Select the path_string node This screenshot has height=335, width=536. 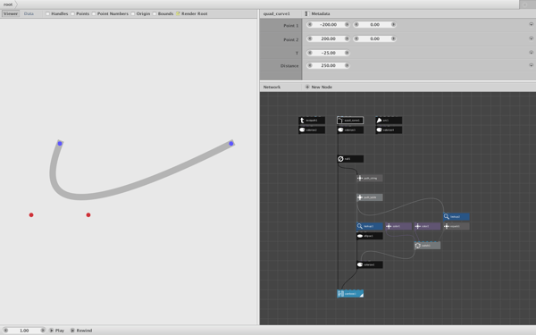click(x=370, y=178)
